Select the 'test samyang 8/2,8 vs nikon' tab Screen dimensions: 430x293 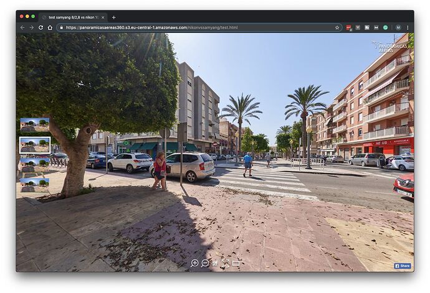(73, 17)
